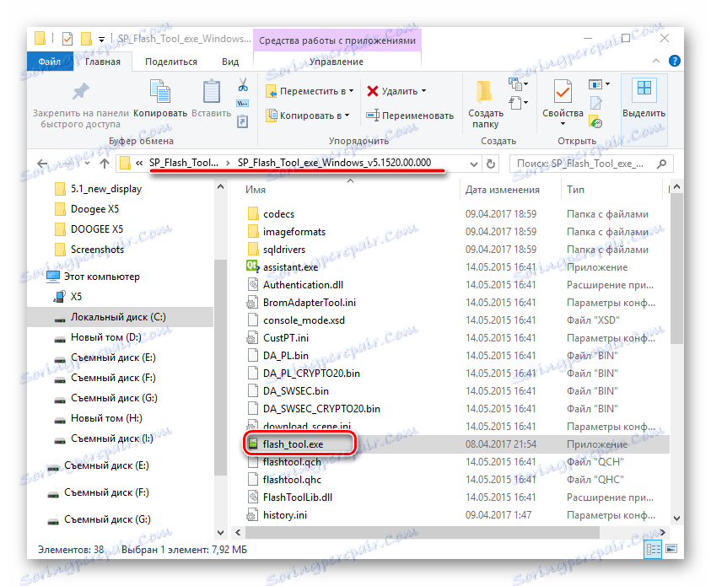Image resolution: width=711 pixels, height=586 pixels.
Task: Open the Удалить dropdown arrow
Action: pyautogui.click(x=424, y=91)
